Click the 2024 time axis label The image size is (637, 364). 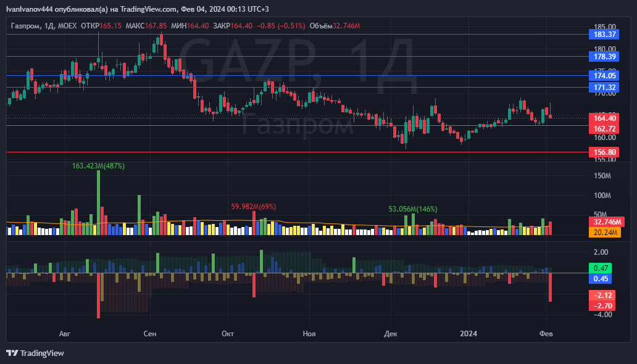point(468,334)
